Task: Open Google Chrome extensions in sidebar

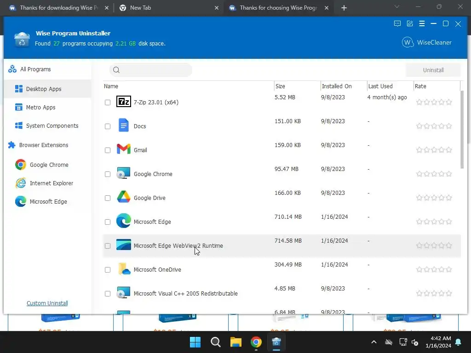Action: click(x=47, y=165)
